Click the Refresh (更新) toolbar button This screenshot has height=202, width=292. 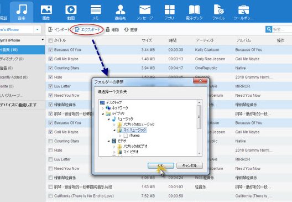[131, 30]
